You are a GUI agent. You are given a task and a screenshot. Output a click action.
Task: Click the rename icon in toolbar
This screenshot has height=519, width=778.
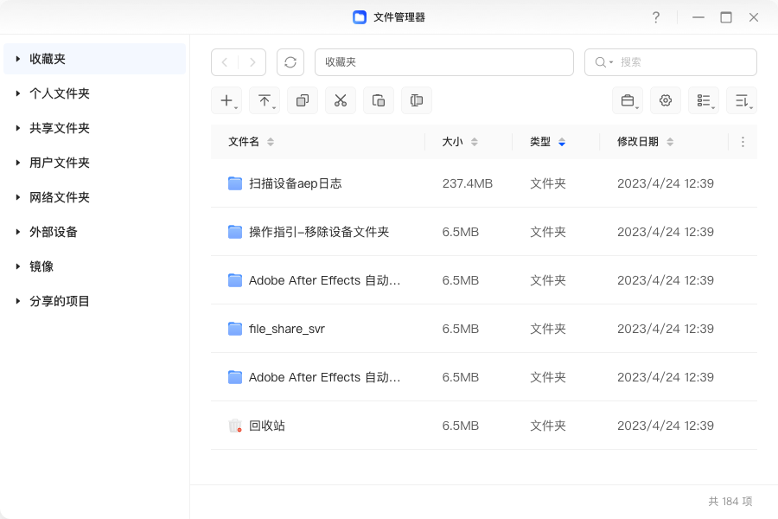417,100
